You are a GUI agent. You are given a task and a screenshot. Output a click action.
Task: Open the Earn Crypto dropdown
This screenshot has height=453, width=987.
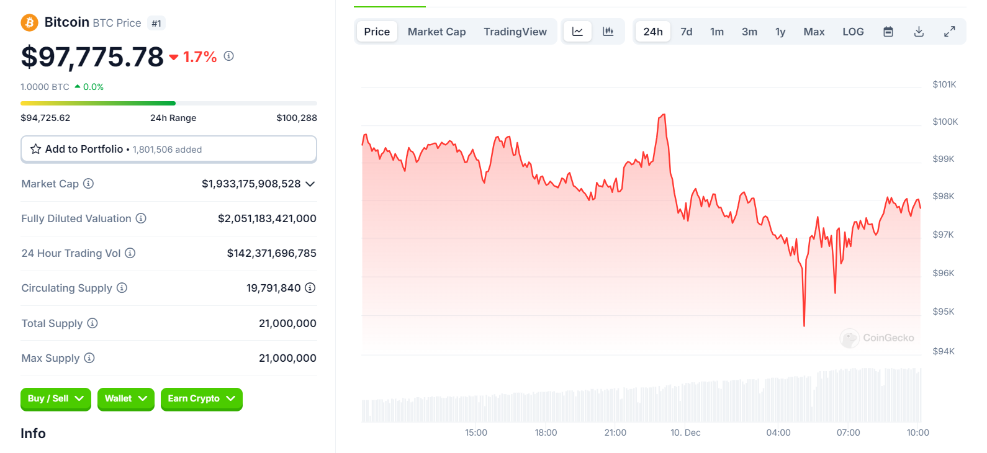pos(201,398)
